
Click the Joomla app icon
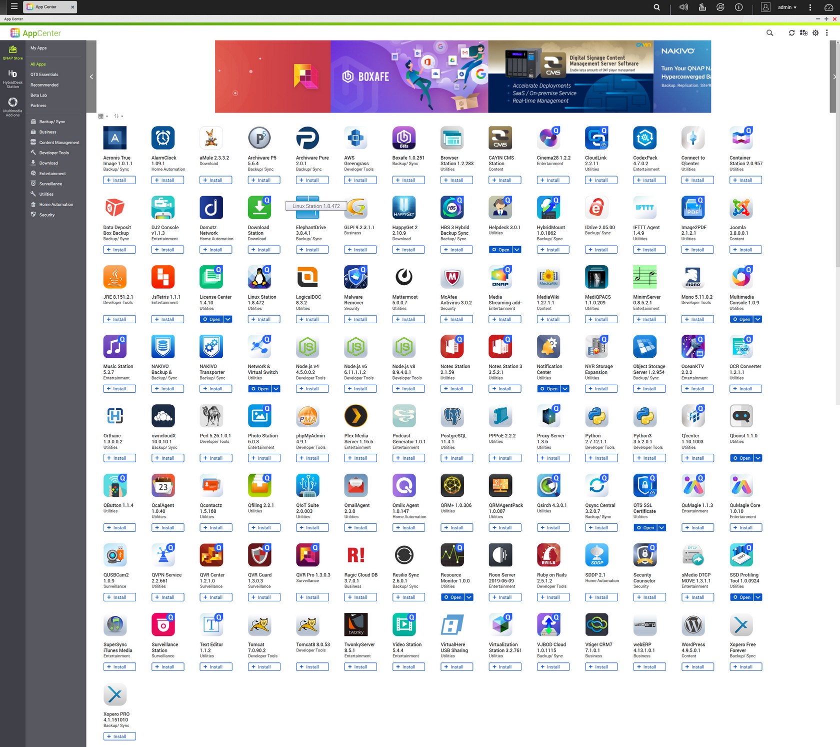pos(741,207)
